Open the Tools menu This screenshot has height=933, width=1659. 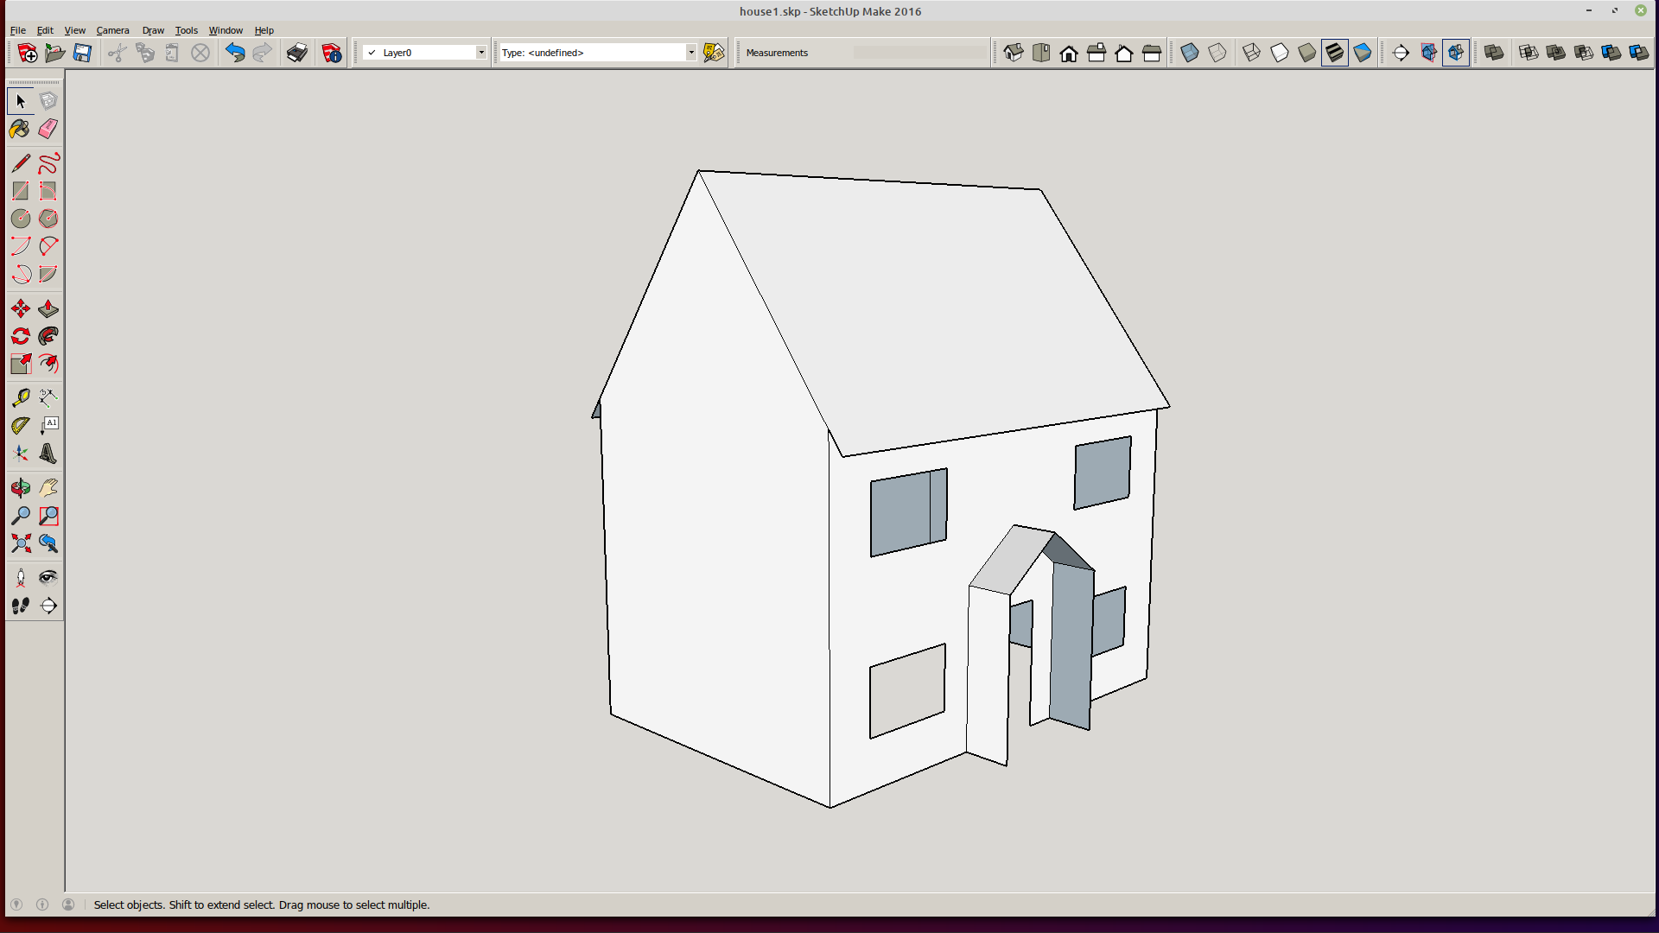coord(187,30)
